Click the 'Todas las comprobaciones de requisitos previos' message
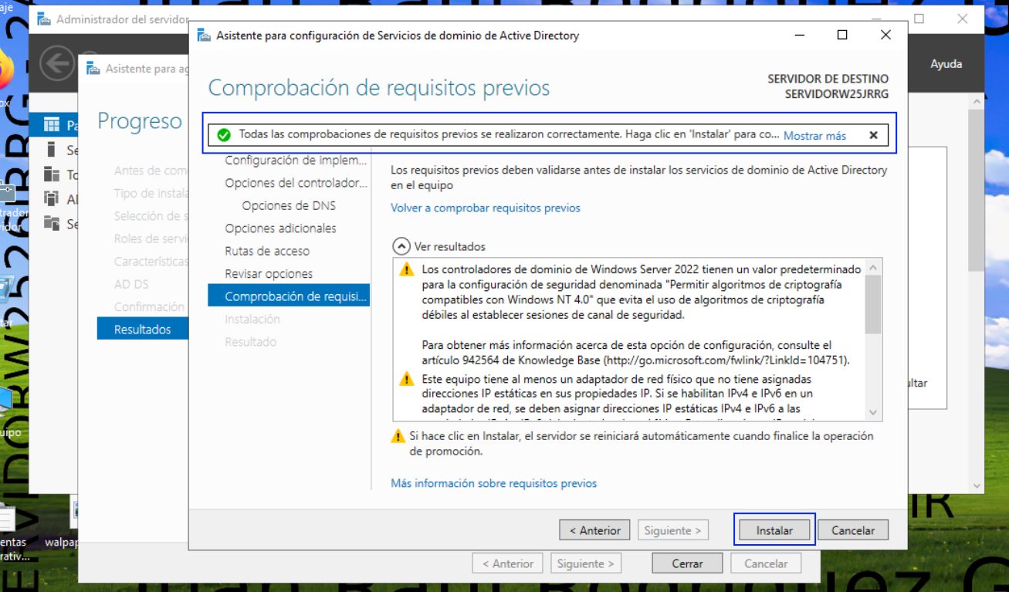The width and height of the screenshot is (1009, 592). 509,134
